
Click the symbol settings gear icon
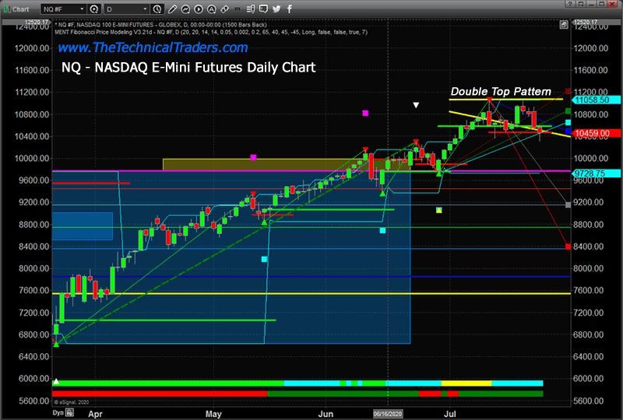[94, 9]
